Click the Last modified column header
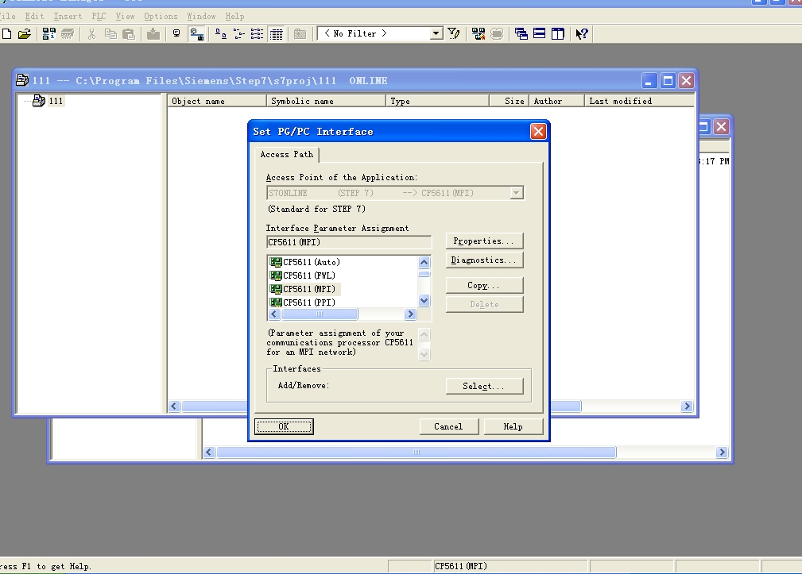The width and height of the screenshot is (802, 574). coord(639,101)
